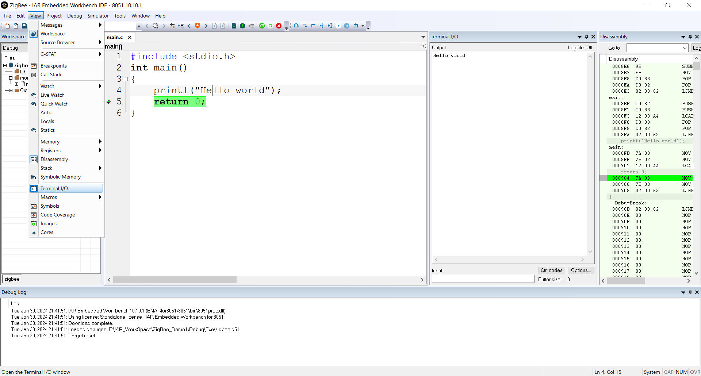Click the Go play icon in debug toolbar

(338, 26)
